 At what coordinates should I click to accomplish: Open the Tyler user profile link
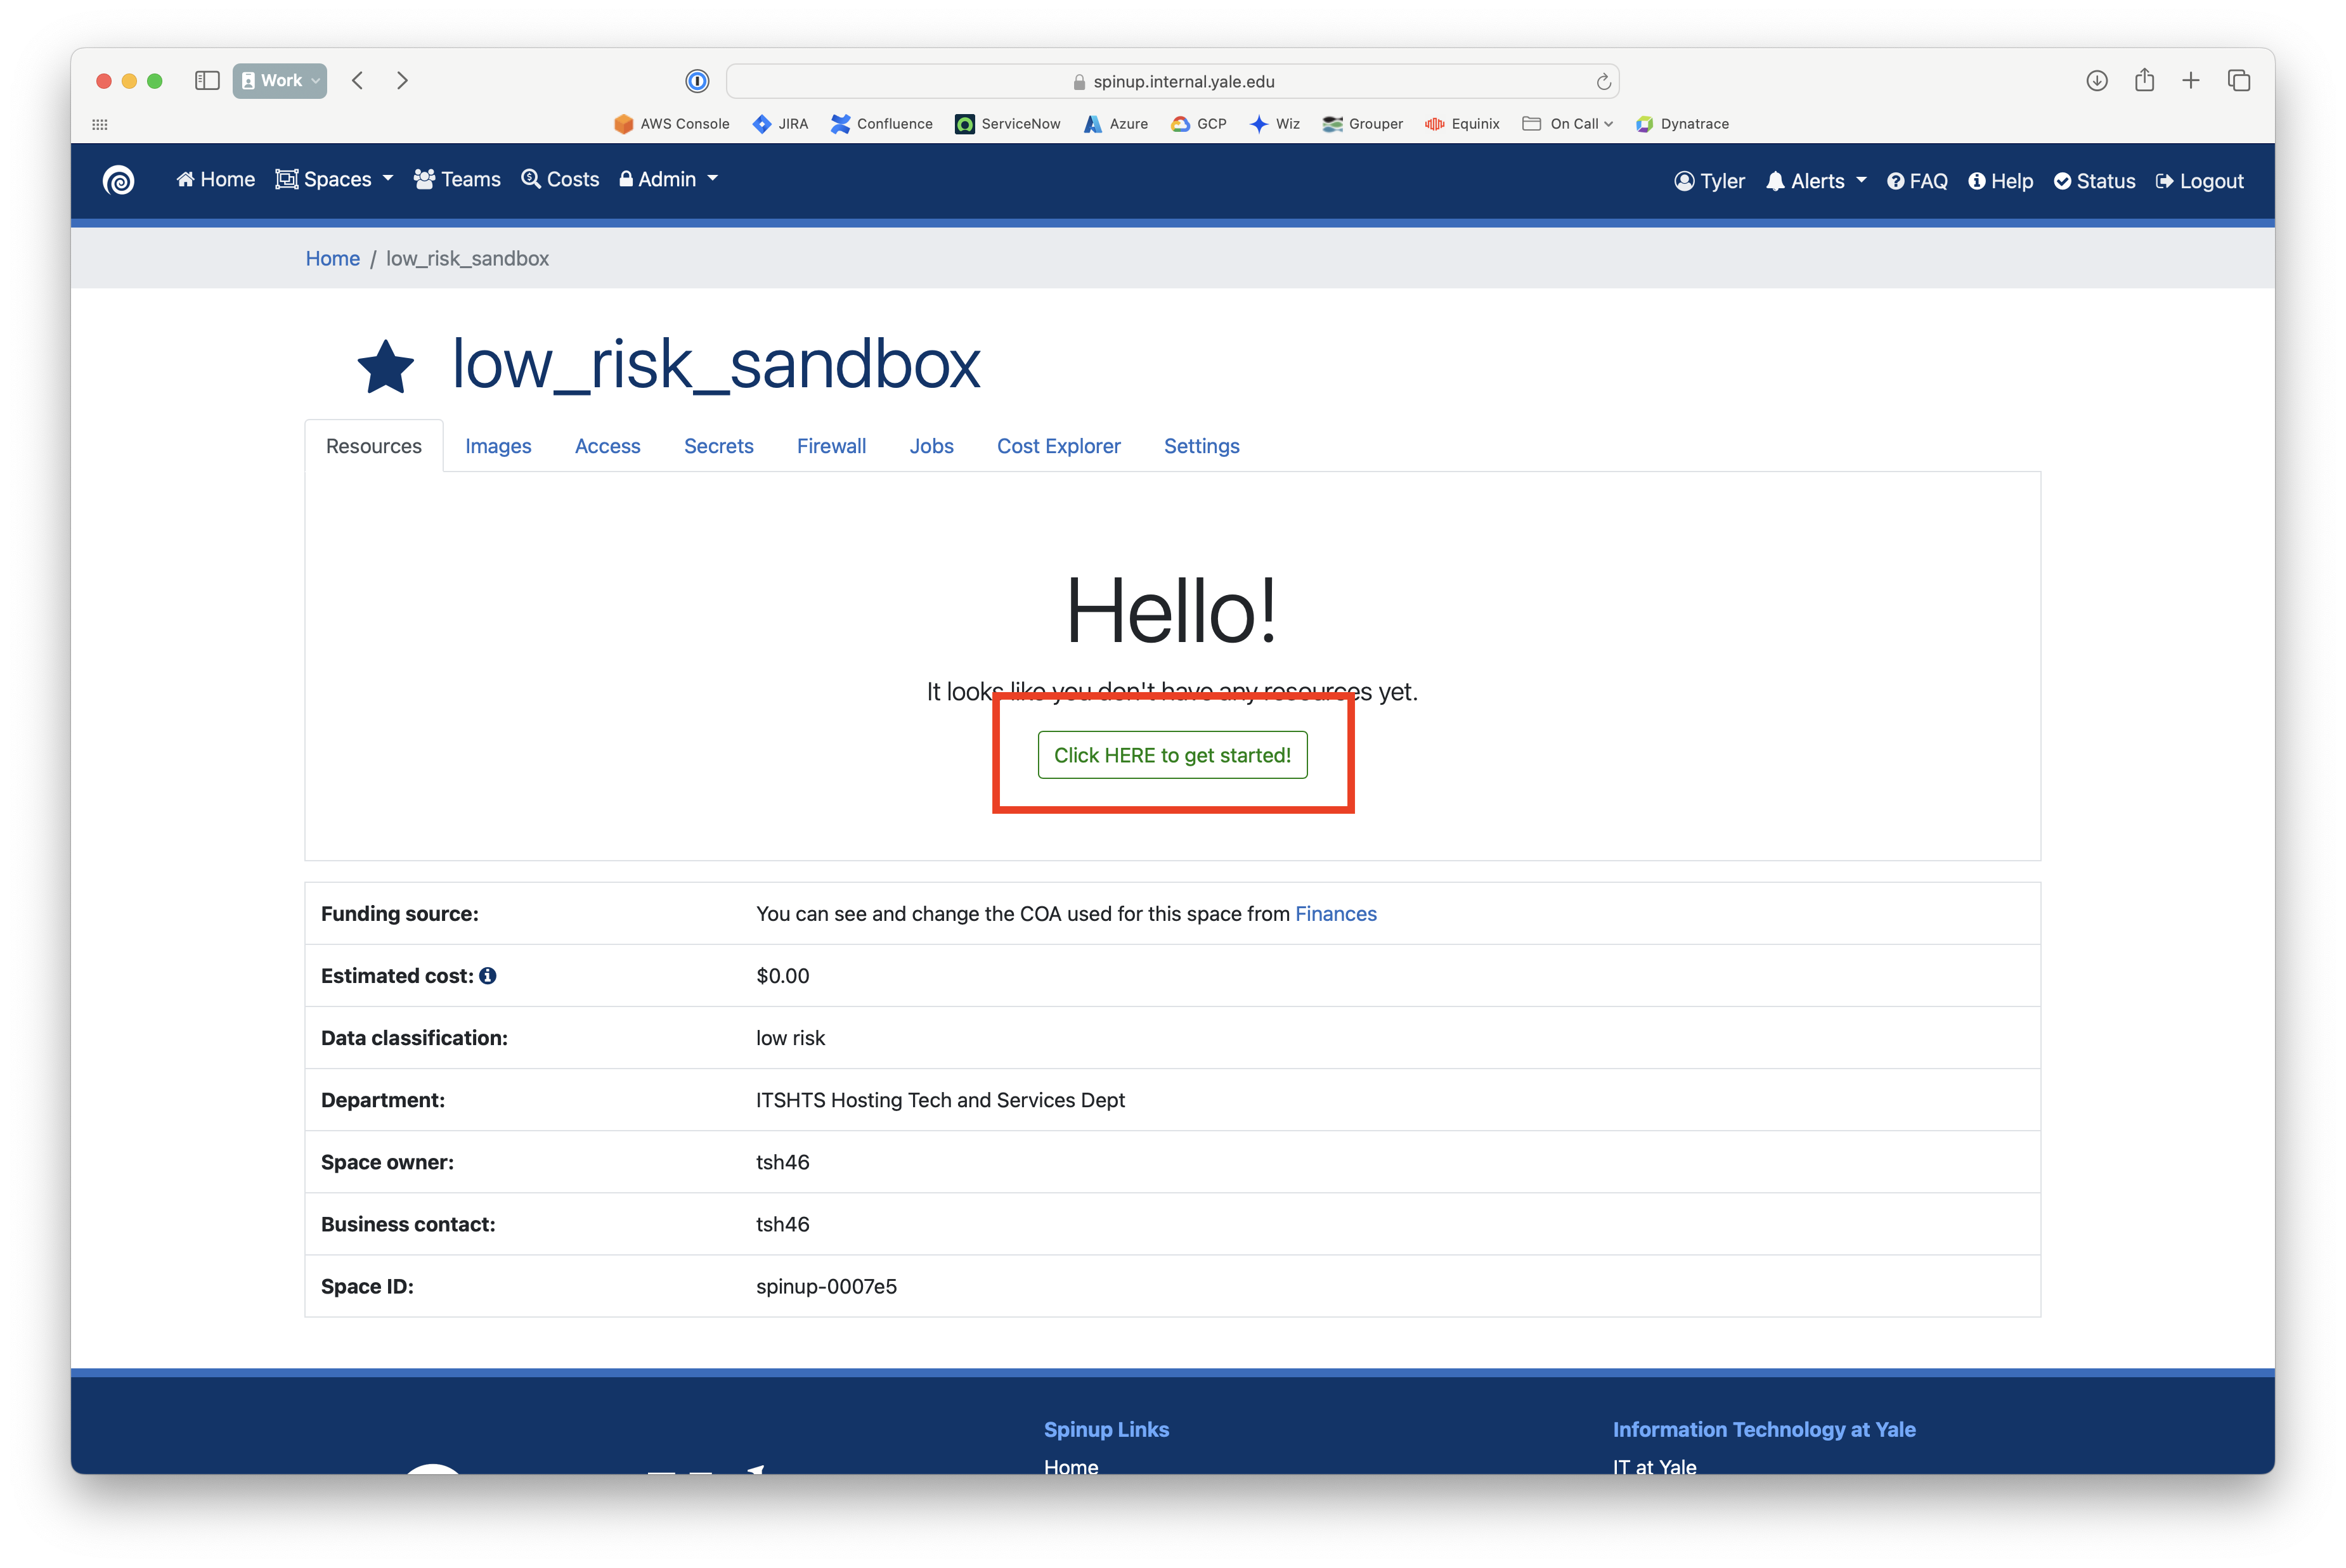[1710, 181]
